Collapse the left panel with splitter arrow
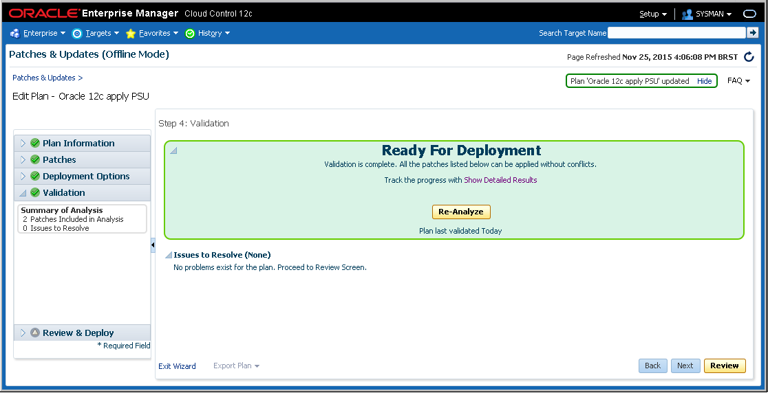The height and width of the screenshot is (393, 768). click(153, 245)
